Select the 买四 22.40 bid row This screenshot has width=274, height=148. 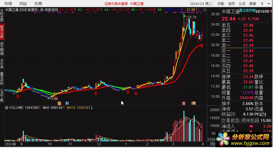coord(247,66)
